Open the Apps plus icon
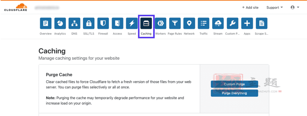The image size is (307, 116). 247,23
